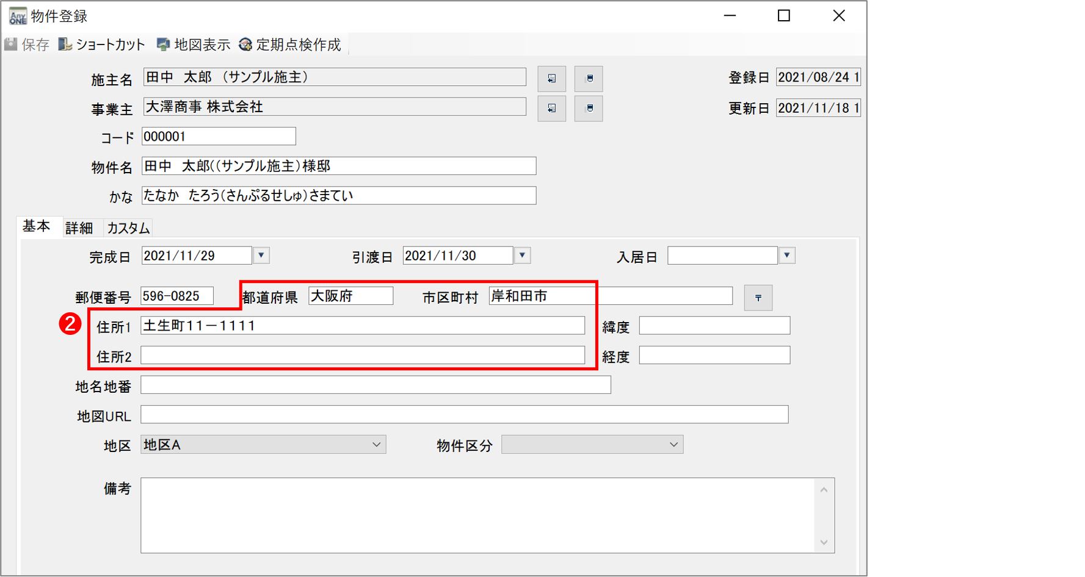Click the first icon button beside 施主名 field

coord(551,79)
